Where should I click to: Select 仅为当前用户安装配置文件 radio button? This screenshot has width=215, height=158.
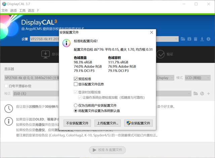pyautogui.click(x=76, y=105)
